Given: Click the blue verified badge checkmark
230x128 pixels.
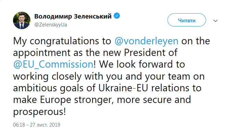Looking at the screenshot, I should point(117,16).
